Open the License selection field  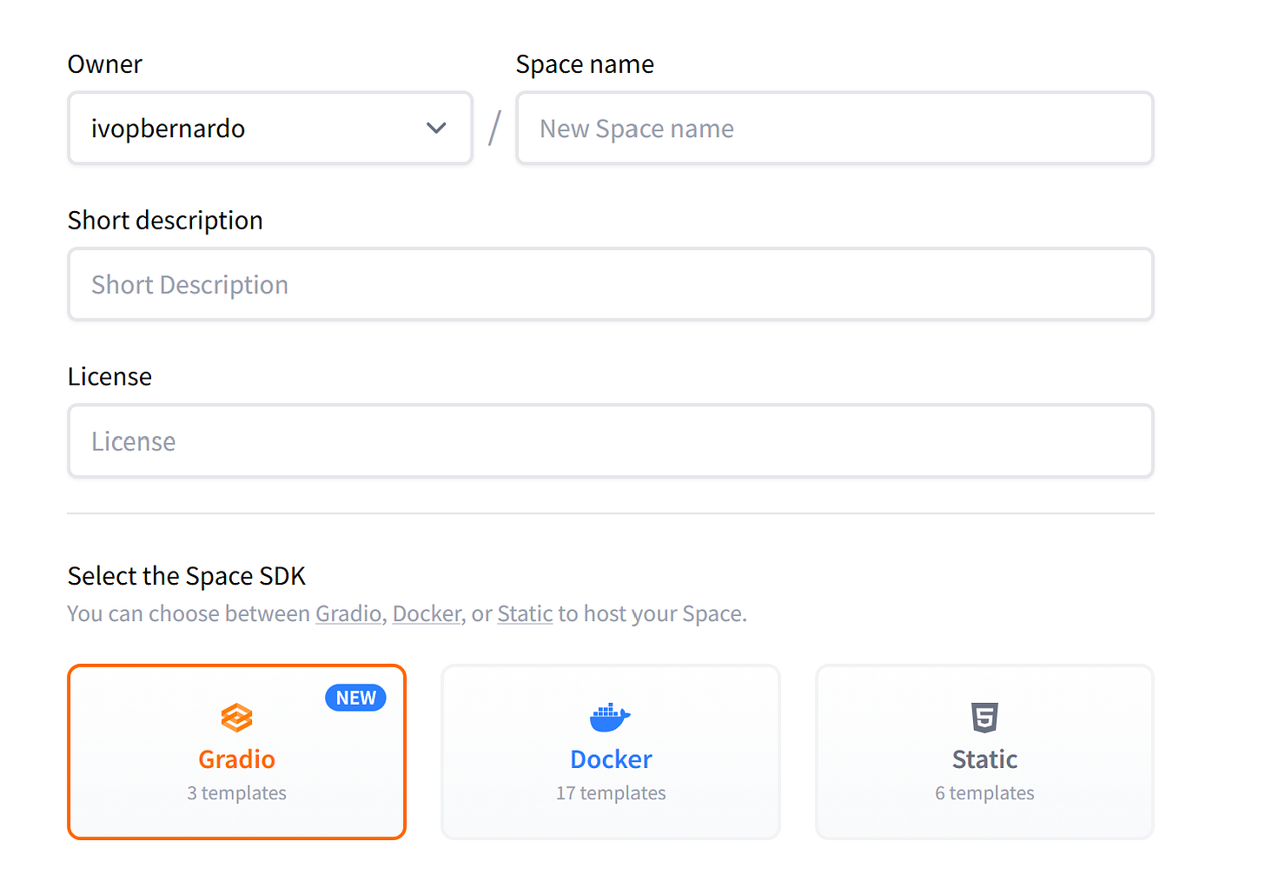[x=611, y=440]
